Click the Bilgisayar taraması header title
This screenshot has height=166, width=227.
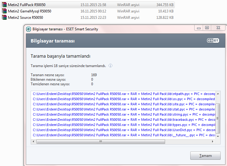click(53, 41)
